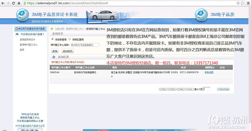Bookmark this page with the star icon
The width and height of the screenshot is (251, 131).
pos(242,3)
